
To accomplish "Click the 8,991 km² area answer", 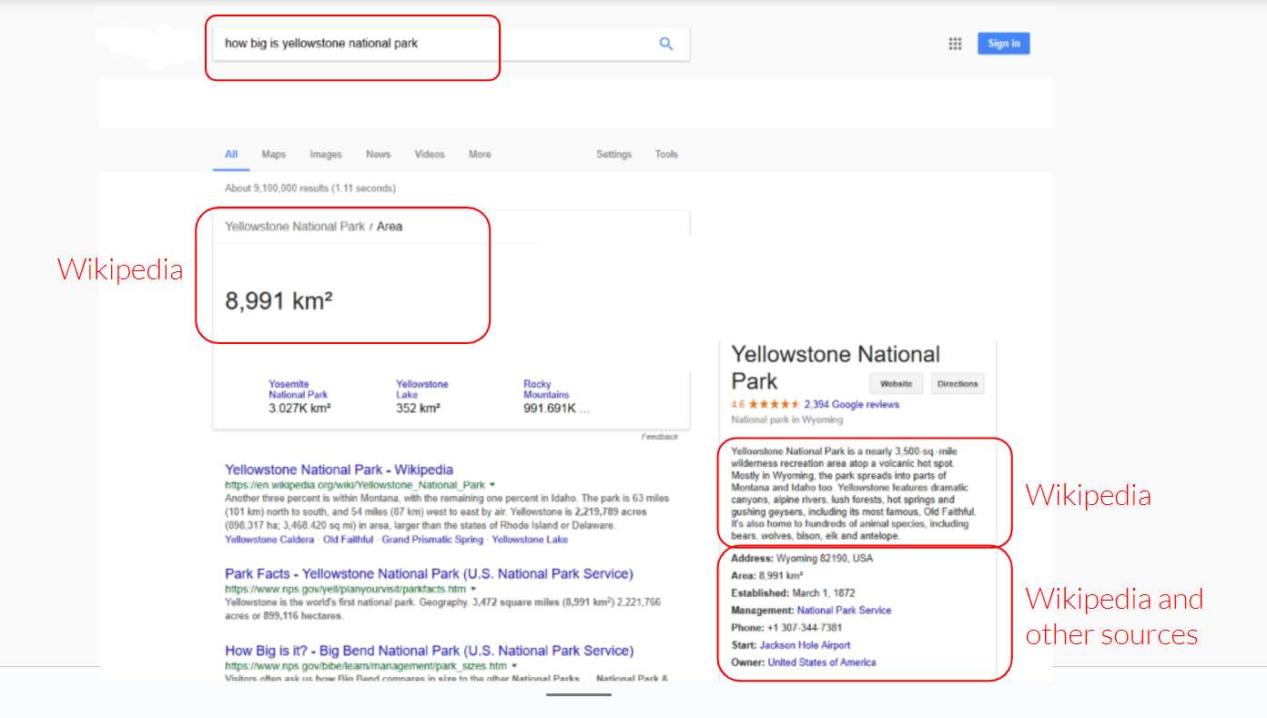I will (279, 301).
